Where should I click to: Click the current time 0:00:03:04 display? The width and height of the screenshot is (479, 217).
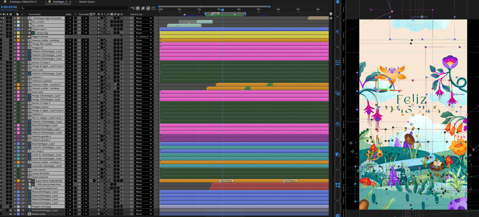9,7
